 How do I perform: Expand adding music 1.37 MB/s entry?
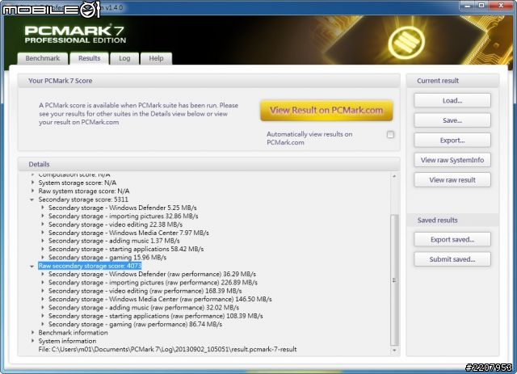pyautogui.click(x=43, y=241)
